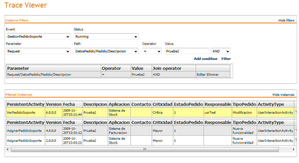299x163 pixels.
Task: Click the Value input field containing Prueba2
Action: (187, 51)
